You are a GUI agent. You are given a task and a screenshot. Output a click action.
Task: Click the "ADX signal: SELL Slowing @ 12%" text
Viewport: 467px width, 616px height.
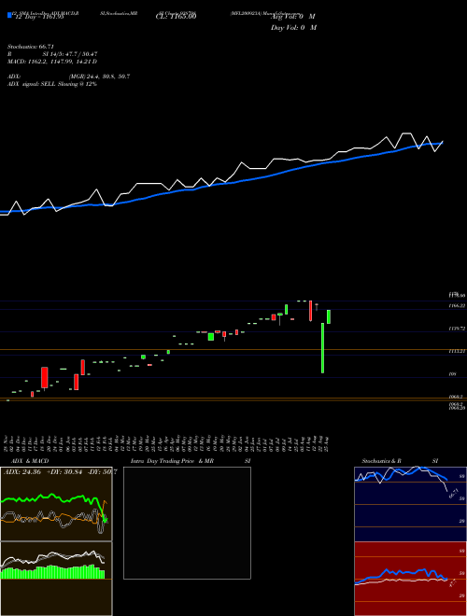(x=52, y=84)
